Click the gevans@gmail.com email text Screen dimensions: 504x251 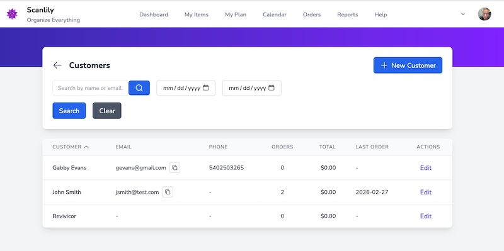click(140, 167)
